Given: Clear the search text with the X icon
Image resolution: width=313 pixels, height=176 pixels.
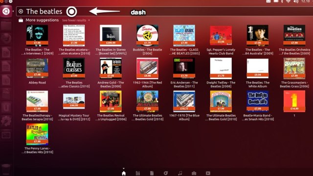Looking at the screenshot, I should pyautogui.click(x=21, y=11).
